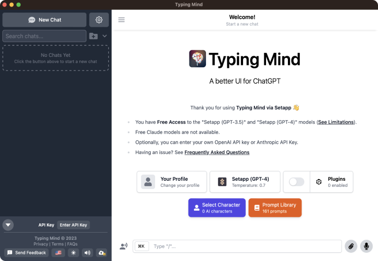The image size is (378, 261).
Task: Click the attach file paperclip icon
Action: (x=351, y=246)
